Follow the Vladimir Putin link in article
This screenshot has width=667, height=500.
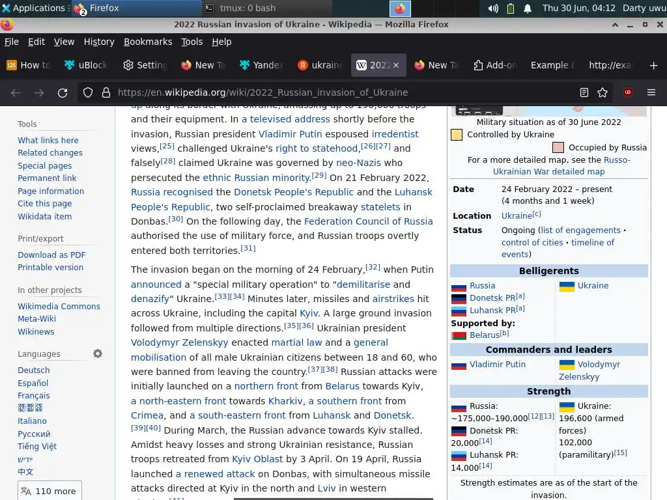(290, 134)
